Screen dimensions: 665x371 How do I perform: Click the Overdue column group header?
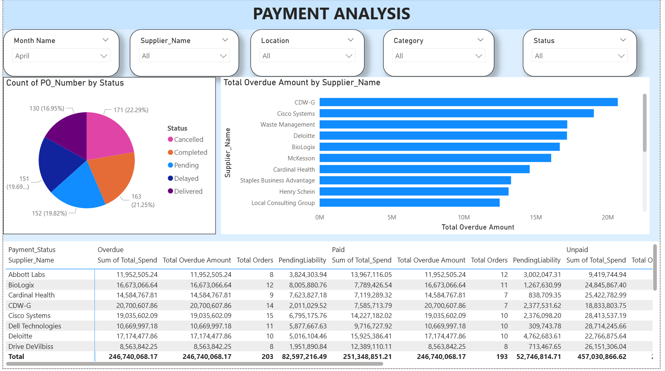(x=111, y=250)
